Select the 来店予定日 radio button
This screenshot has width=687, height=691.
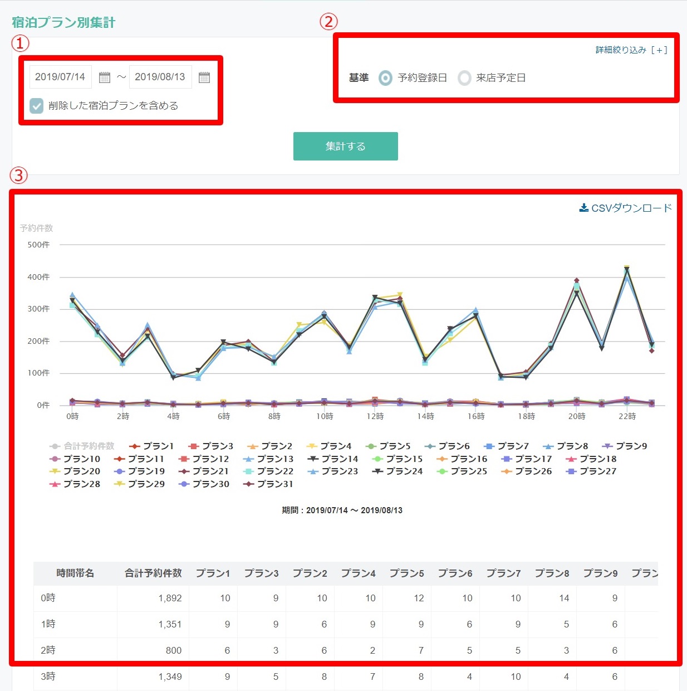[464, 78]
